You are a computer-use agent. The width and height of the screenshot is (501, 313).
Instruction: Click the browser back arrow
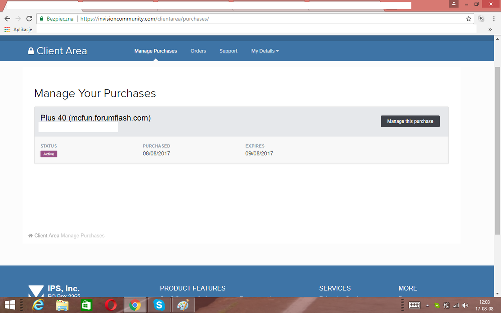coord(7,19)
